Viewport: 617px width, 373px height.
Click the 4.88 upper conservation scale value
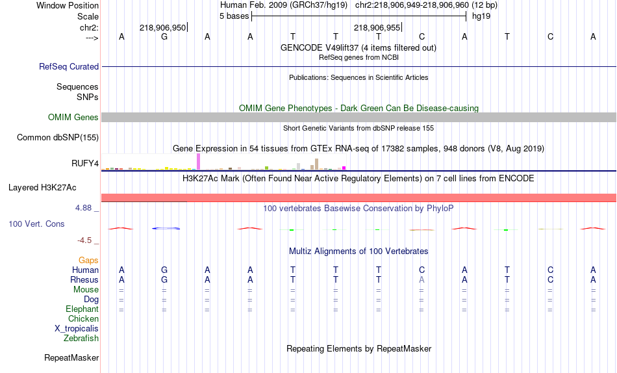point(83,208)
